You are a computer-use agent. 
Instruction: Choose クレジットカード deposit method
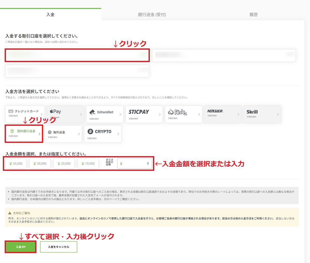click(25, 114)
